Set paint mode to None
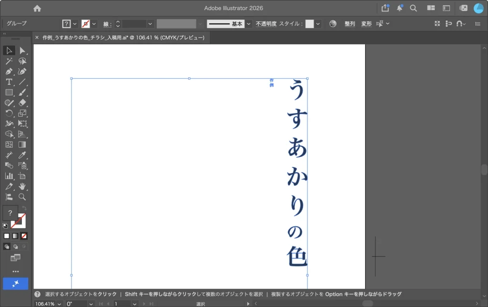The image size is (488, 307). [24, 236]
